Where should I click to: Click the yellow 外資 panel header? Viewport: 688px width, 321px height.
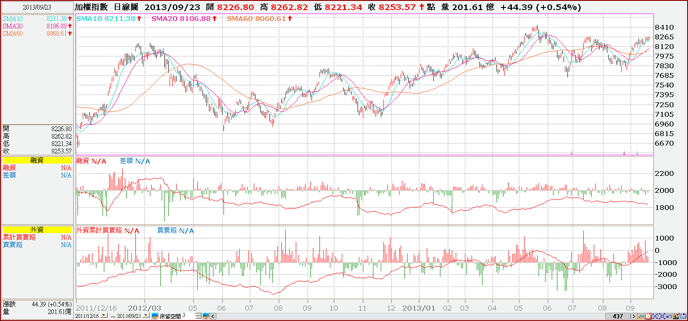[37, 230]
